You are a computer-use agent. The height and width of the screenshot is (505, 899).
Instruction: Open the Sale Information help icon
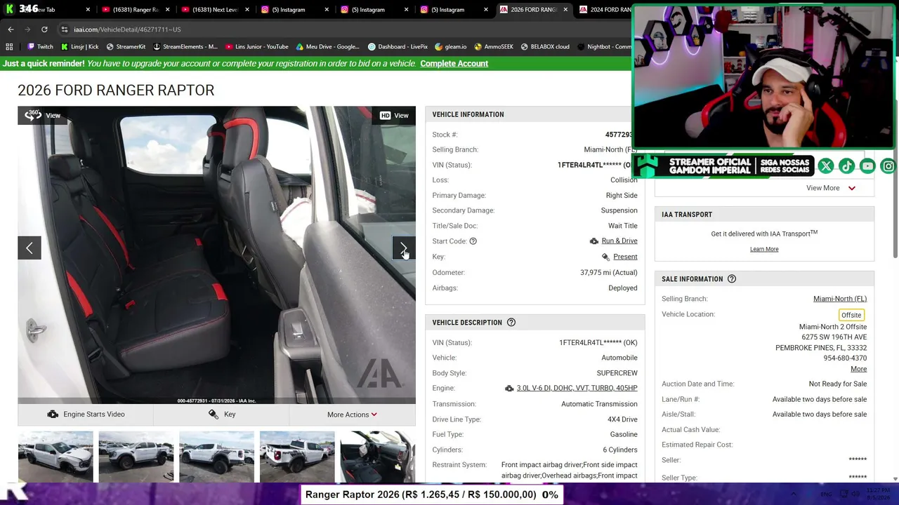732,279
